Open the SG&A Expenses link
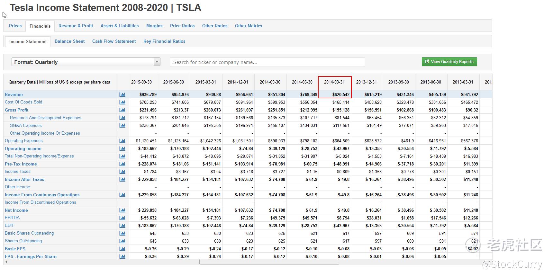 pos(26,125)
